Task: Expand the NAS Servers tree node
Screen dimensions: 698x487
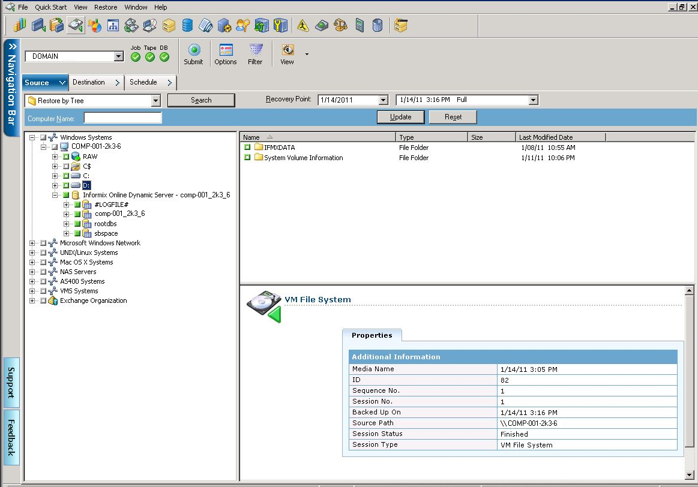Action: 32,272
